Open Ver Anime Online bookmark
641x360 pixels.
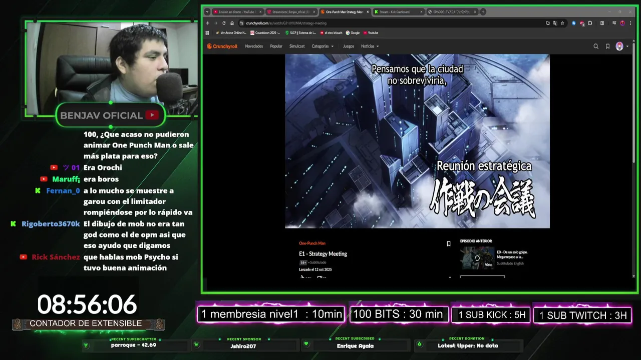tap(231, 33)
